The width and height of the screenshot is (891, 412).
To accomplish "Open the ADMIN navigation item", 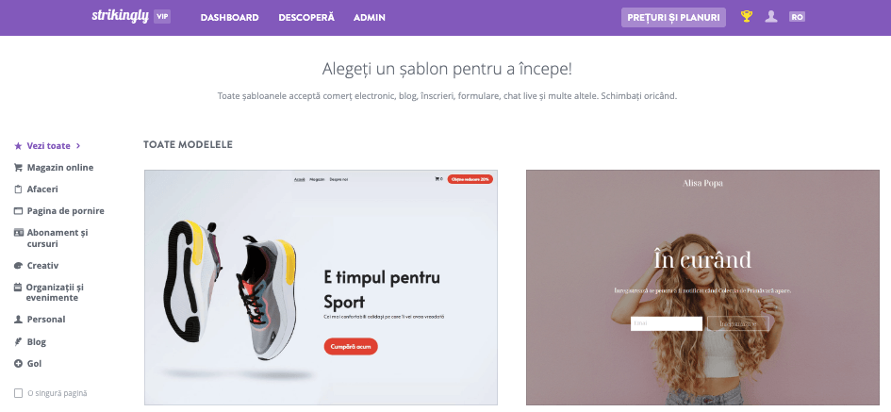I will [x=370, y=18].
